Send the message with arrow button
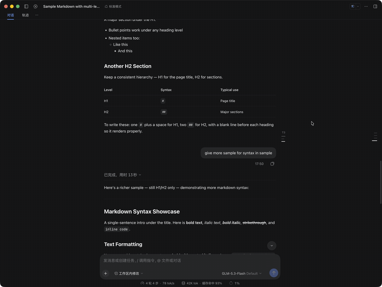382x287 pixels. coord(273,273)
